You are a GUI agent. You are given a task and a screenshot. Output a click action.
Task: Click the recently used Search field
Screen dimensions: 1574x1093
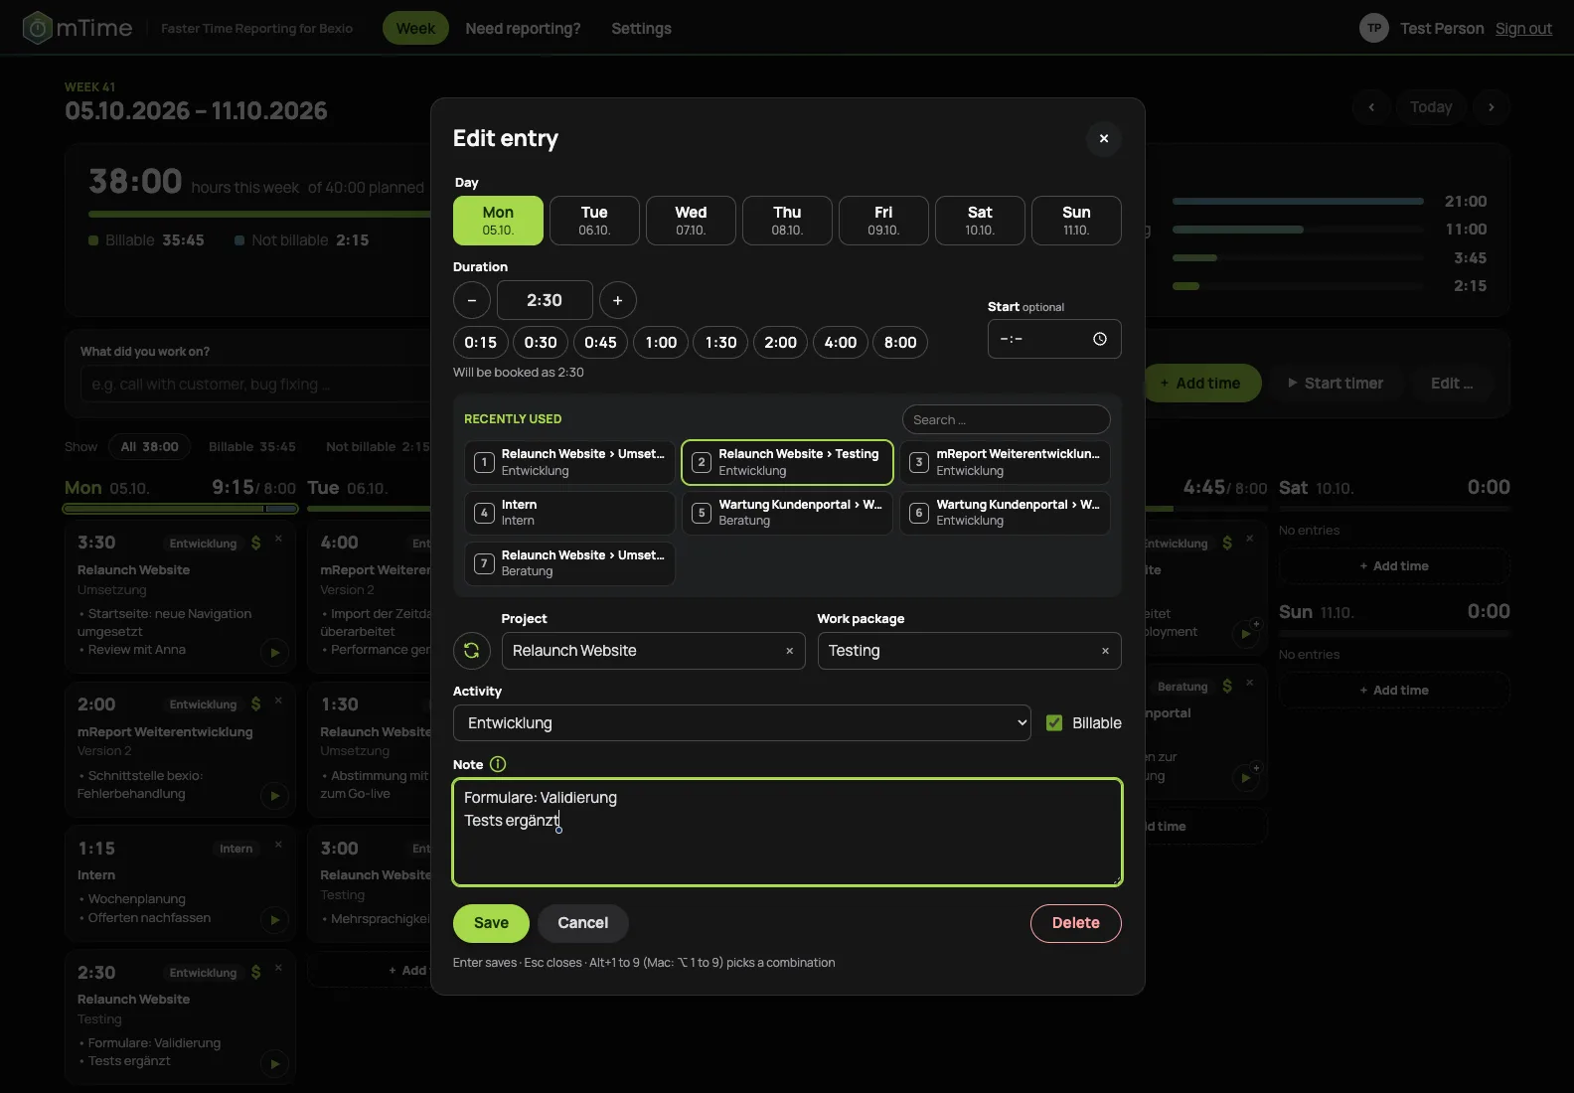(1006, 419)
